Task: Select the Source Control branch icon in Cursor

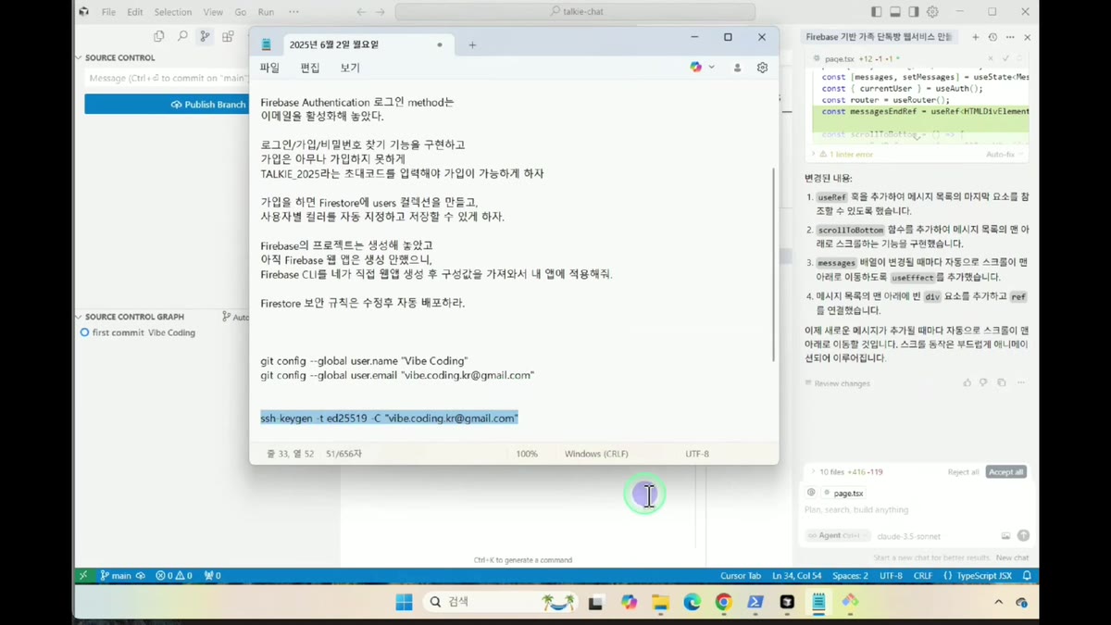Action: 205,36
